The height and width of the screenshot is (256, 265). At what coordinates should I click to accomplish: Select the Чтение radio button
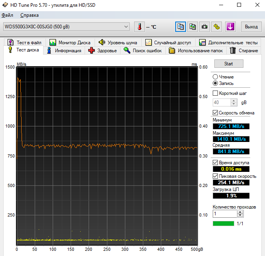pyautogui.click(x=216, y=77)
